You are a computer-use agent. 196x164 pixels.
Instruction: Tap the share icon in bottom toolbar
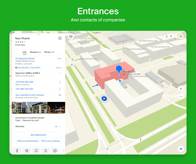[46, 151]
